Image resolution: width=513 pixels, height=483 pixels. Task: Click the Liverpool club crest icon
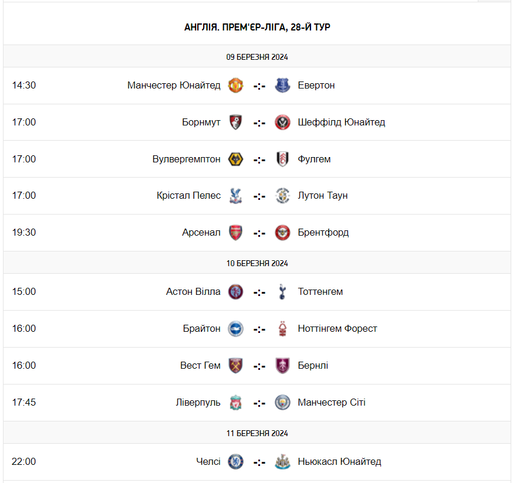pos(236,403)
